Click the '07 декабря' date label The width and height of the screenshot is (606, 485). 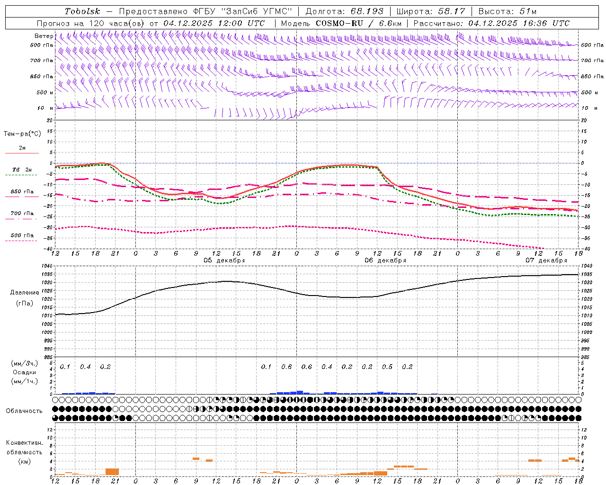[x=546, y=260]
